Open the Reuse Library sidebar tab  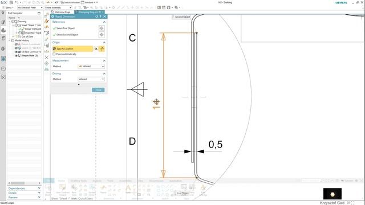[3, 38]
